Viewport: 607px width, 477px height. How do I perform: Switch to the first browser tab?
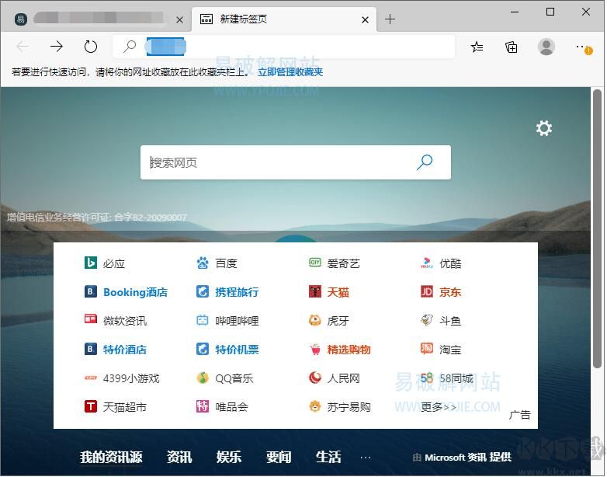pyautogui.click(x=95, y=19)
